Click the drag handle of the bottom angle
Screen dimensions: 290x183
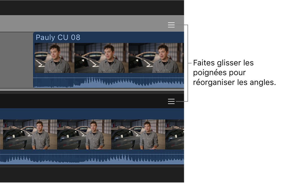tap(171, 102)
